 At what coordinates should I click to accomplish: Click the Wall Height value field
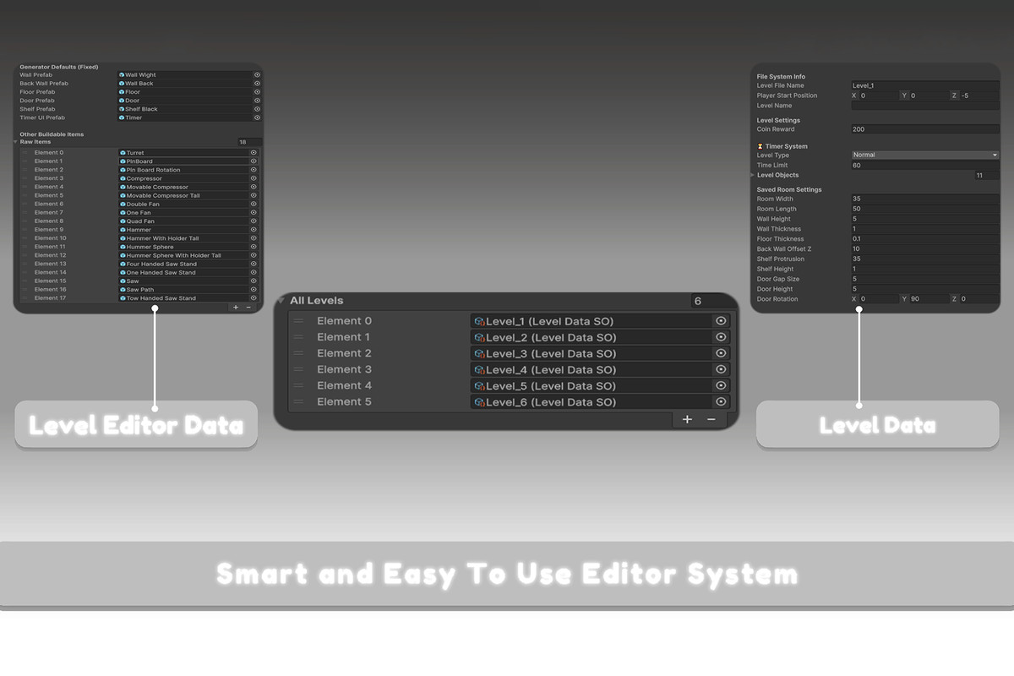925,219
